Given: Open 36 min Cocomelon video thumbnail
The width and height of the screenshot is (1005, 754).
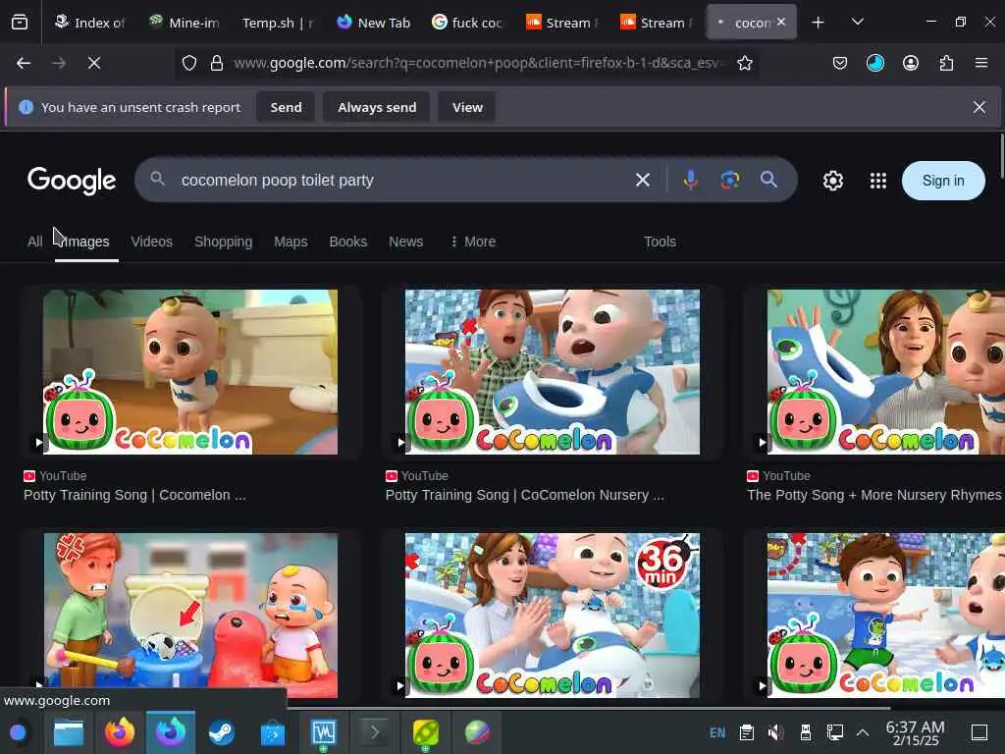Looking at the screenshot, I should (x=552, y=616).
